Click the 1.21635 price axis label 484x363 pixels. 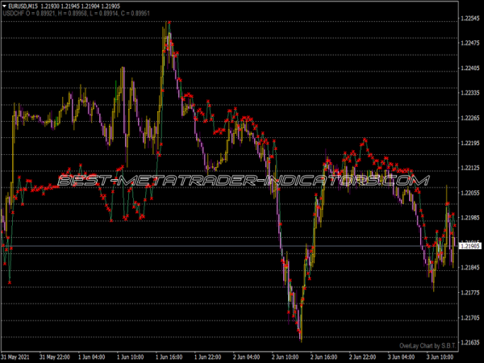point(469,343)
